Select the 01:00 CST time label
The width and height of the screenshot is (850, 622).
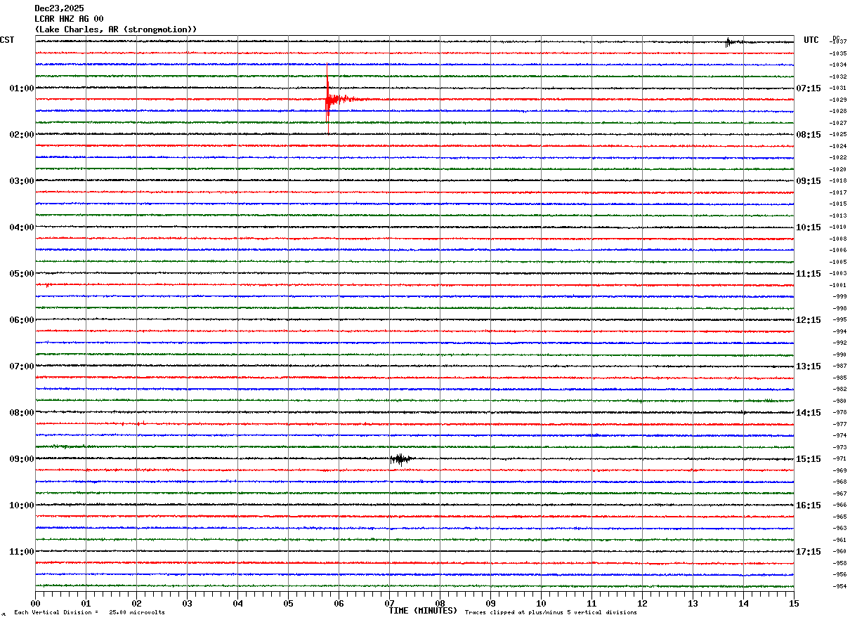click(21, 88)
